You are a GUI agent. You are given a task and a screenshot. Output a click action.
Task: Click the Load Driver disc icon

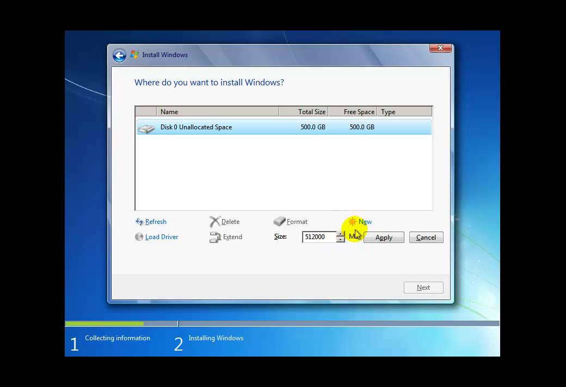pyautogui.click(x=139, y=236)
